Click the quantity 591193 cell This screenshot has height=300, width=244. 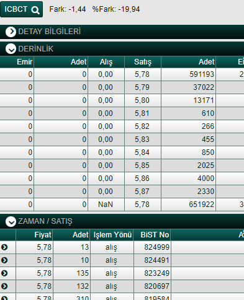click(x=189, y=74)
